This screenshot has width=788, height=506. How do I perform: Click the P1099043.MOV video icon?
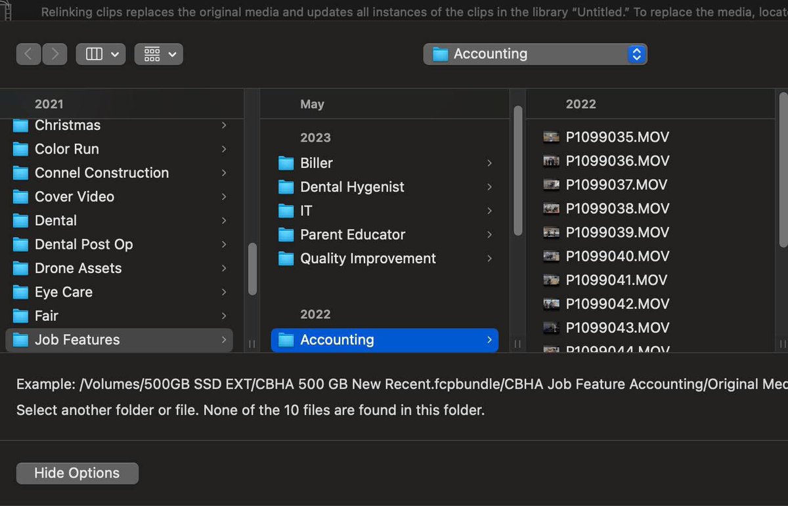click(x=552, y=327)
